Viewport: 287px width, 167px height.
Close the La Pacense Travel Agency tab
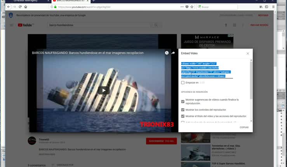coord(48,1)
